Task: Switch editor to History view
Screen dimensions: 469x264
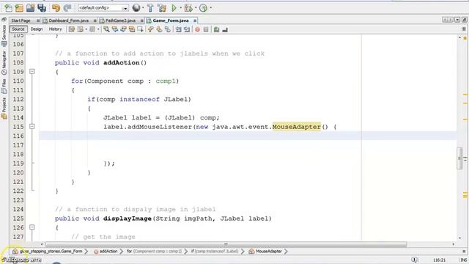Action: point(55,29)
